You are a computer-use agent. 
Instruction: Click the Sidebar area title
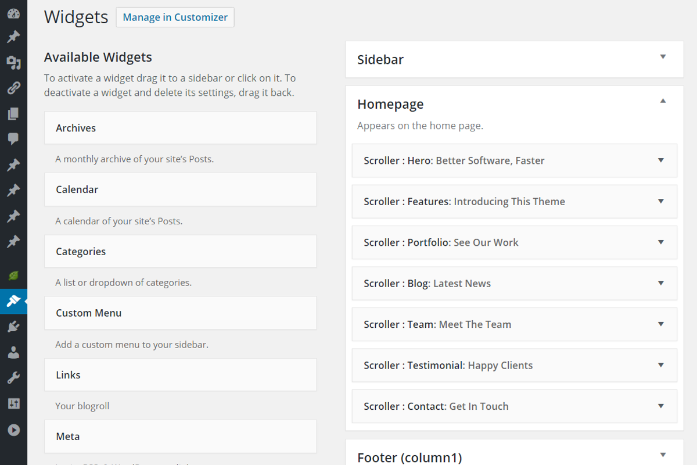pos(380,59)
